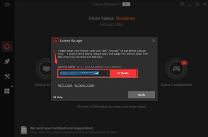
Task: Open the Tools wrench sidebar icon
Action: pyautogui.click(x=7, y=76)
